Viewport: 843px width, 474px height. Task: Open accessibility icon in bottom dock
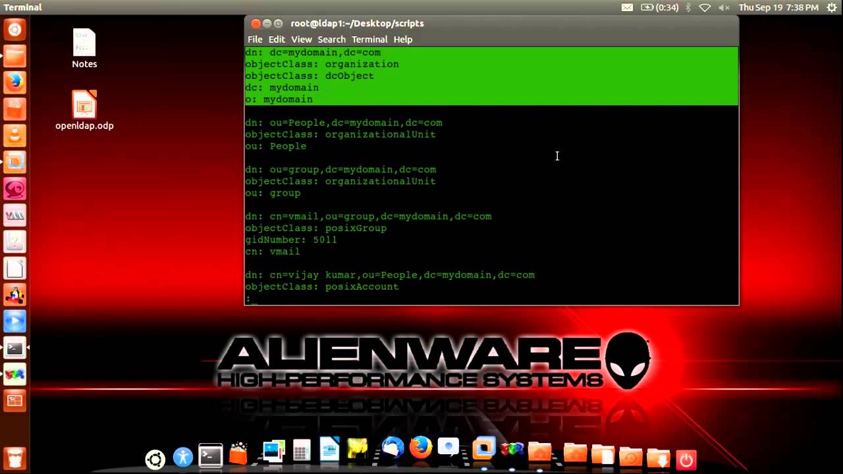[183, 457]
